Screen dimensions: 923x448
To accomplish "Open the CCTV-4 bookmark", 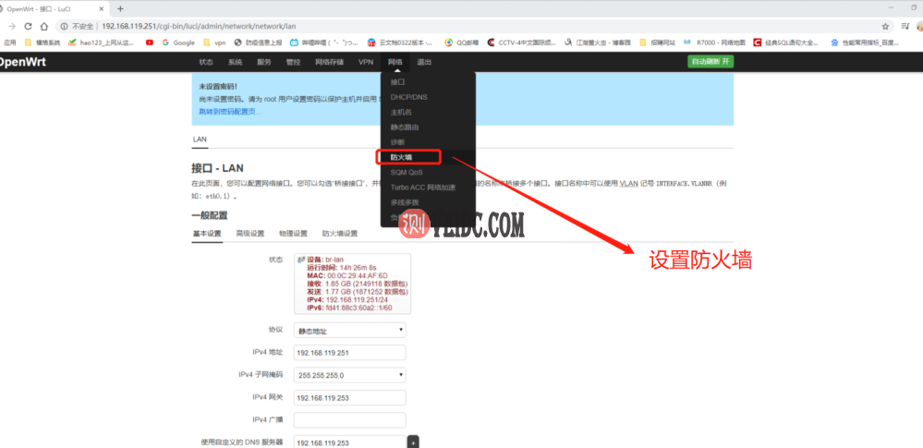I will pos(521,42).
